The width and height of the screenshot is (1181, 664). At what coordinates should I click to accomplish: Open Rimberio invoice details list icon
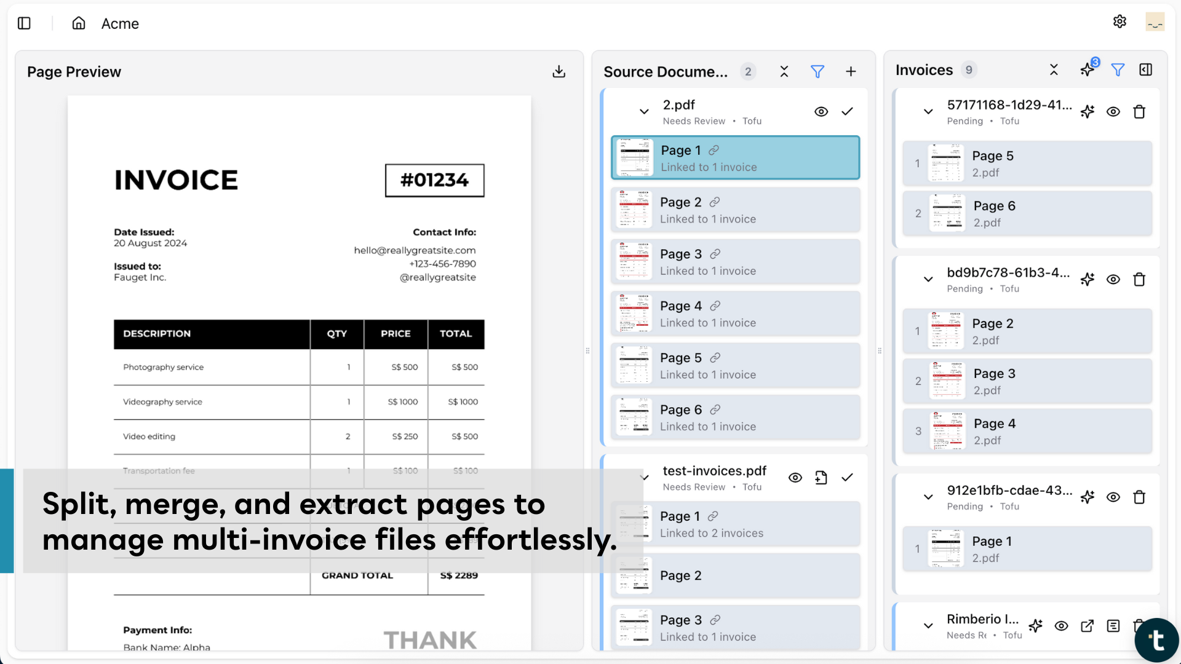1113,626
